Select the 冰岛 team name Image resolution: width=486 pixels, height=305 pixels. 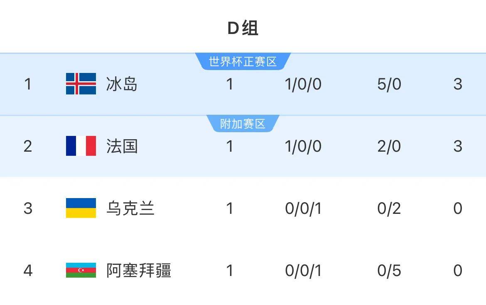tap(122, 84)
